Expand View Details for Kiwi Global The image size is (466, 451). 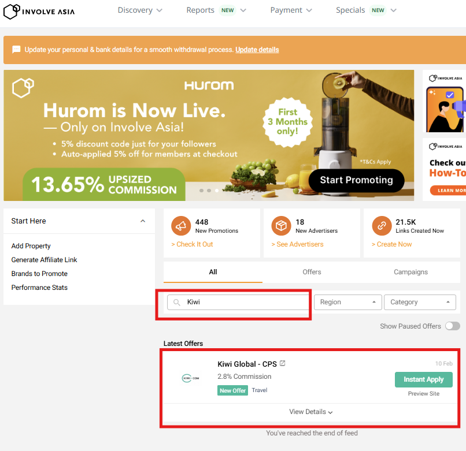click(x=310, y=412)
